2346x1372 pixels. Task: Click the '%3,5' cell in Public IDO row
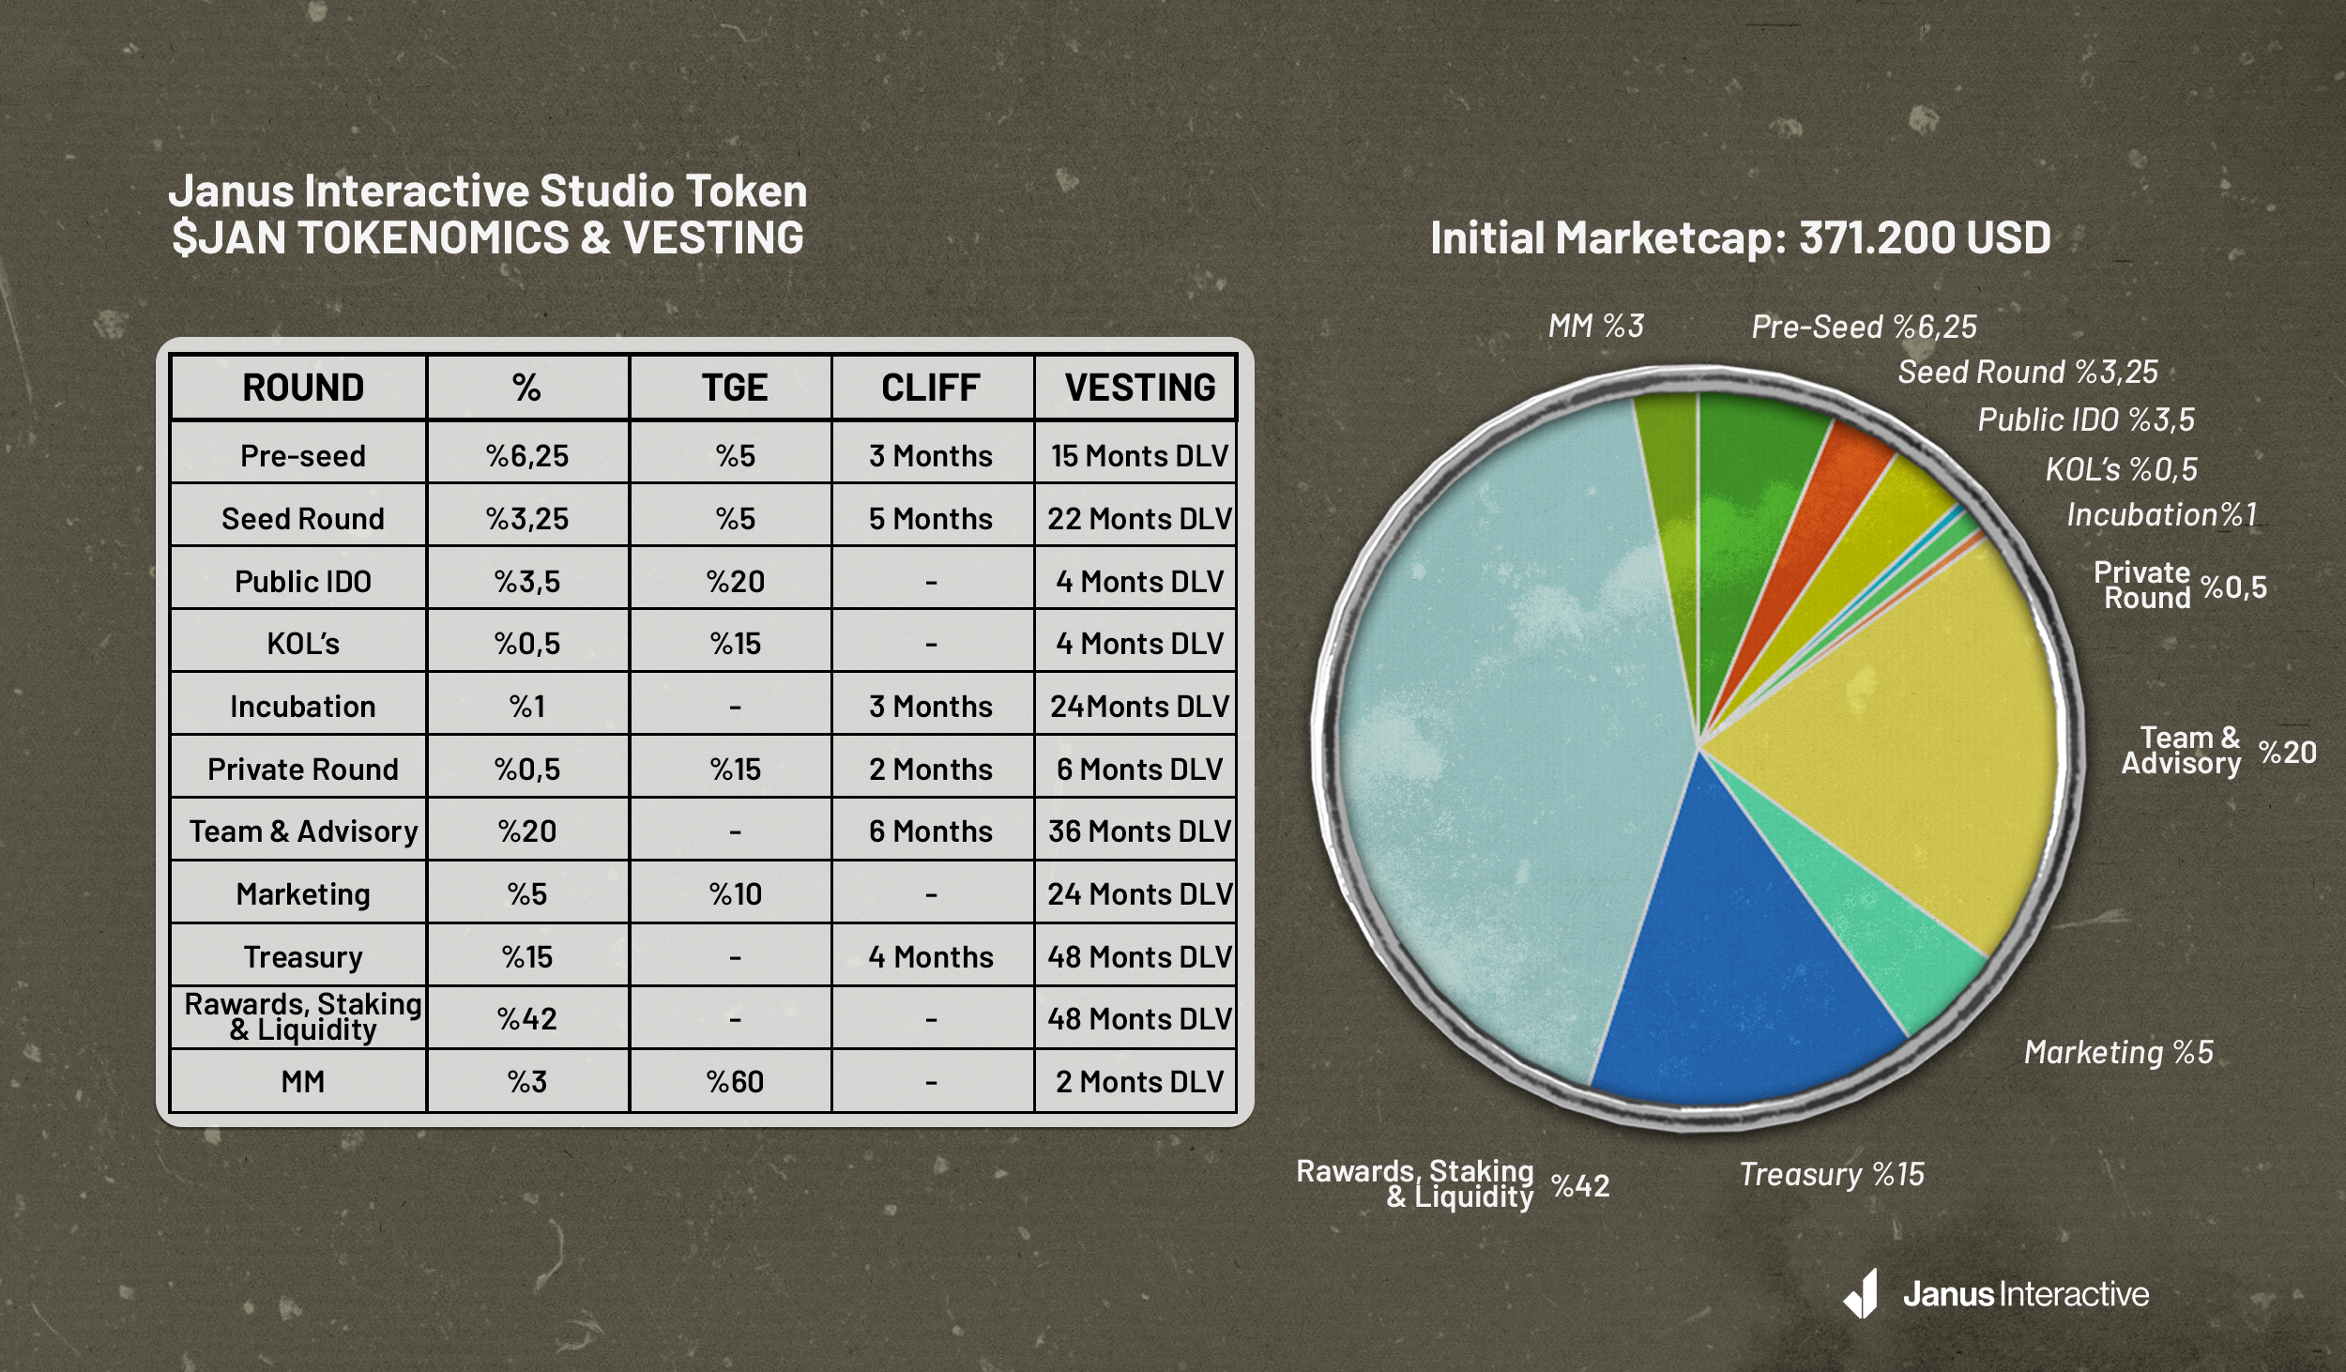coord(528,578)
